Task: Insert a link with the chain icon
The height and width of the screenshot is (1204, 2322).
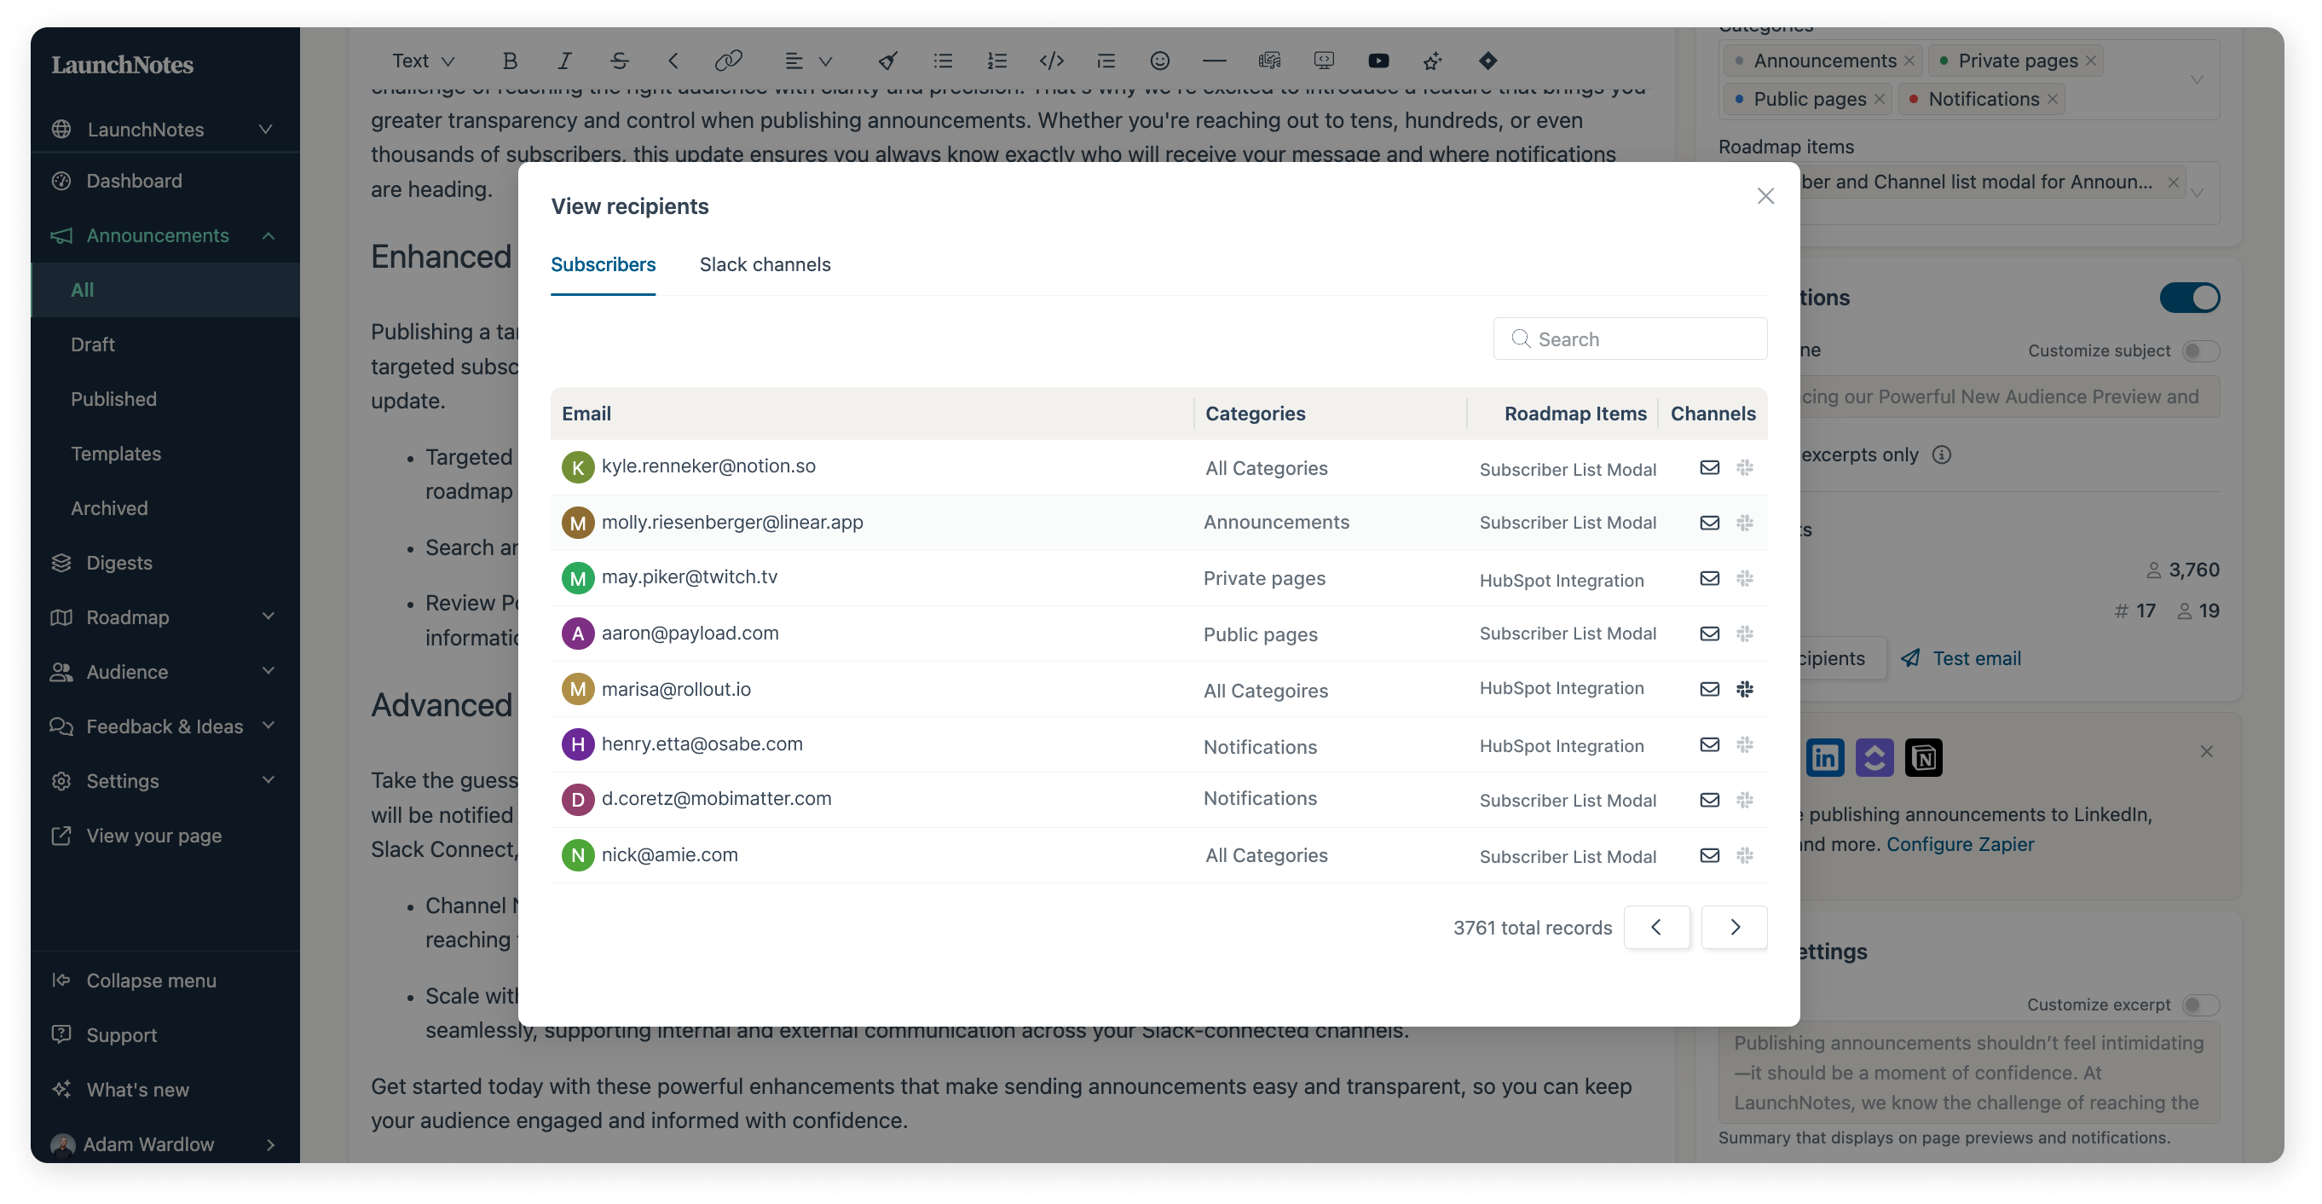Action: tap(727, 61)
